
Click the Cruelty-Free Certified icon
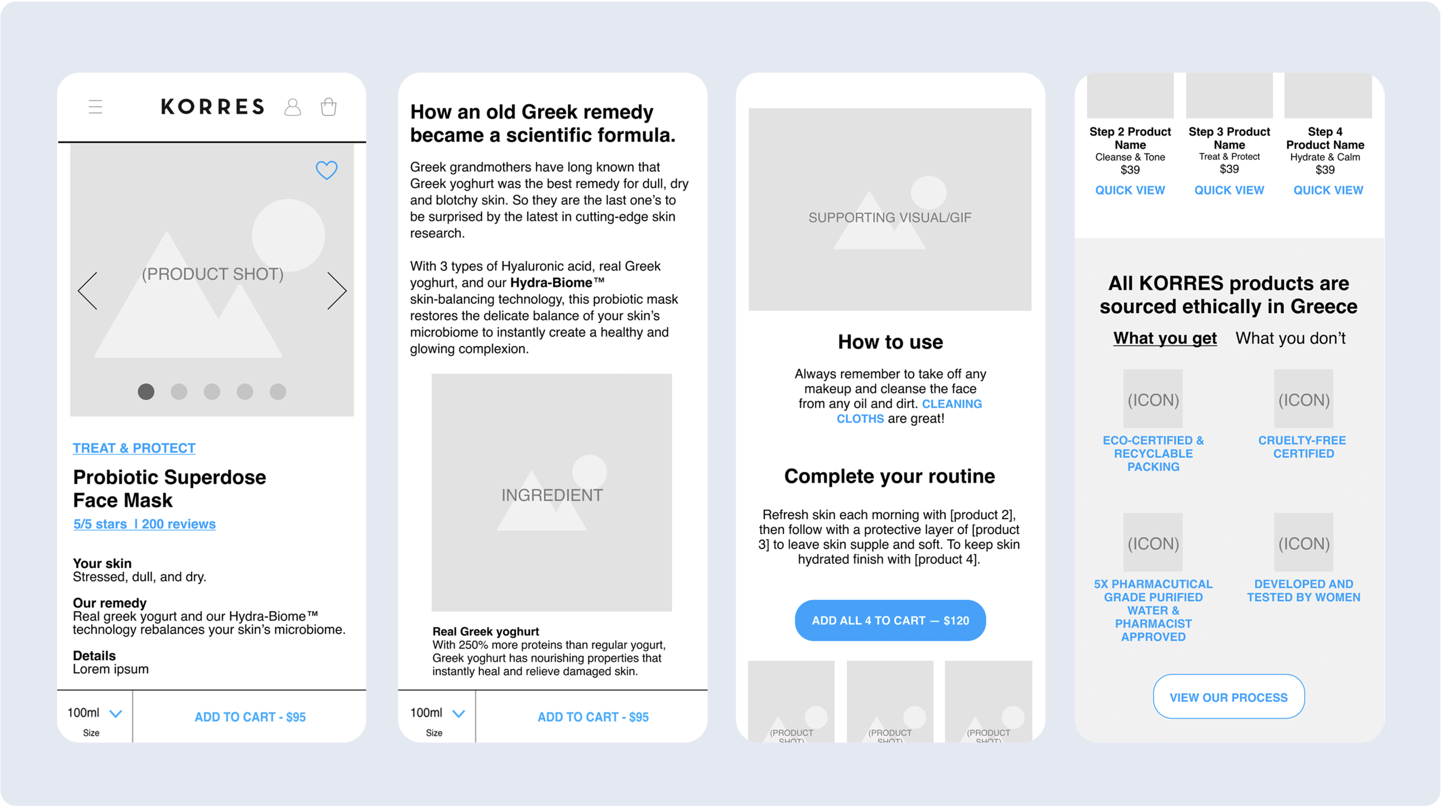(x=1304, y=401)
